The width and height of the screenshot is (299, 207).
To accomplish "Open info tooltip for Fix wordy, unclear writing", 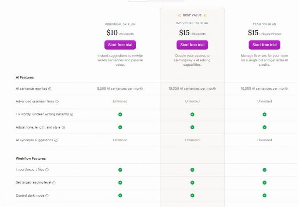I will pyautogui.click(x=72, y=115).
